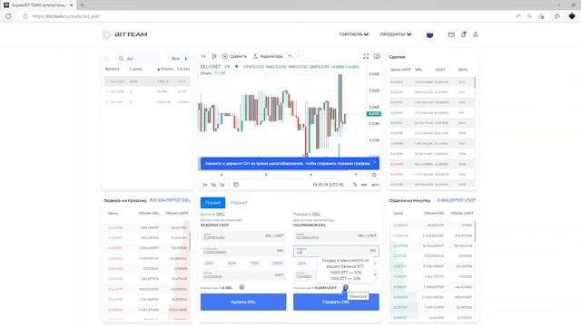Screen dimensions: 581x326
Task: Click the BITTEAM logo
Action: click(x=125, y=34)
